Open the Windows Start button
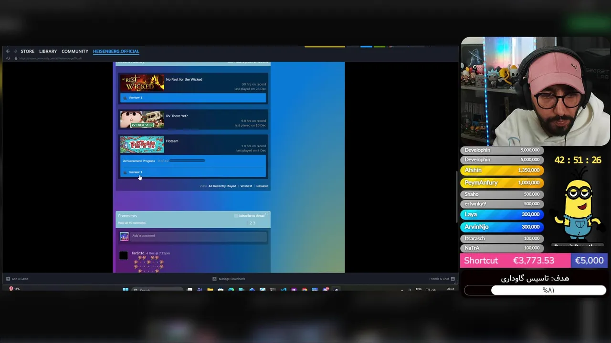 126,289
